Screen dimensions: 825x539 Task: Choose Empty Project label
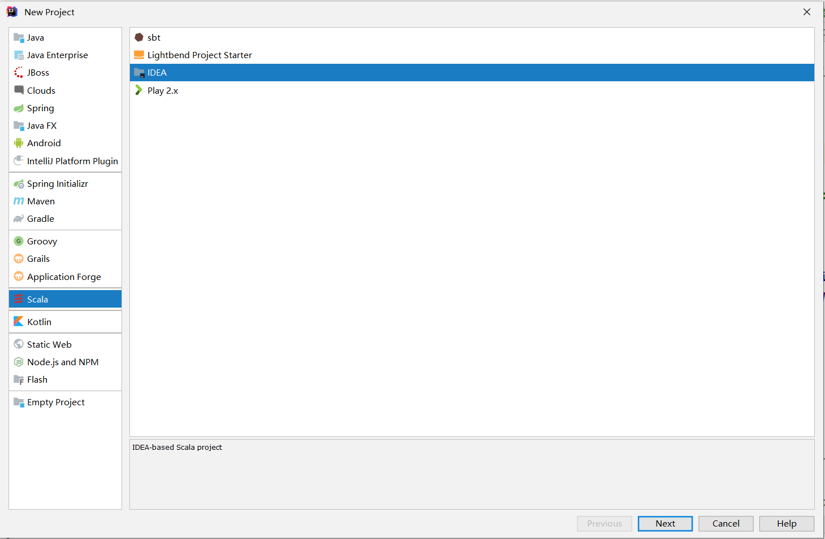pyautogui.click(x=56, y=402)
